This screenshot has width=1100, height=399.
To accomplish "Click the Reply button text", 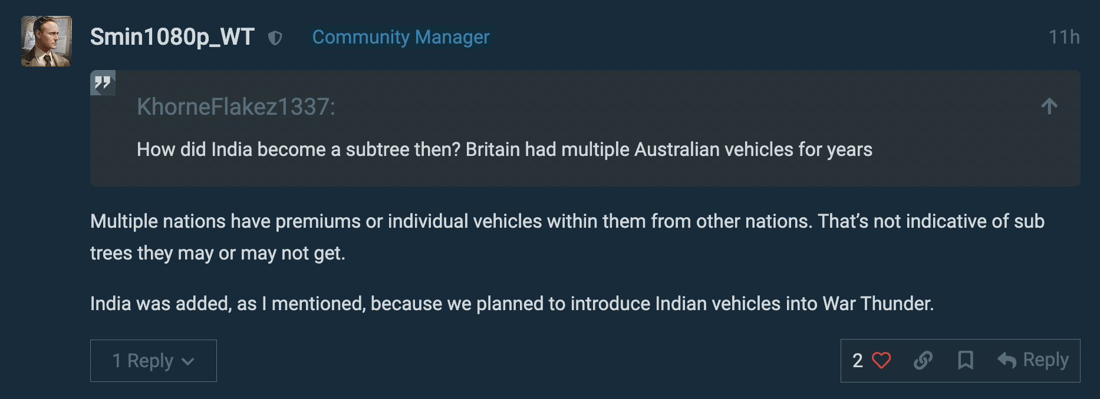I will pos(1045,360).
